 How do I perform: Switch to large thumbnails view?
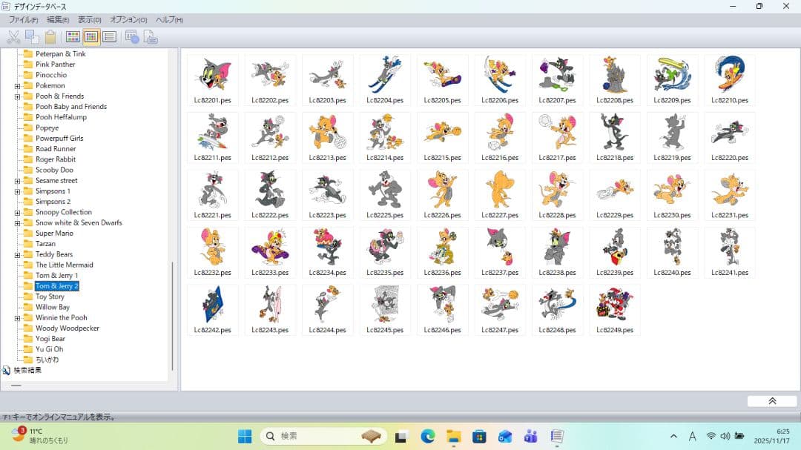(73, 37)
